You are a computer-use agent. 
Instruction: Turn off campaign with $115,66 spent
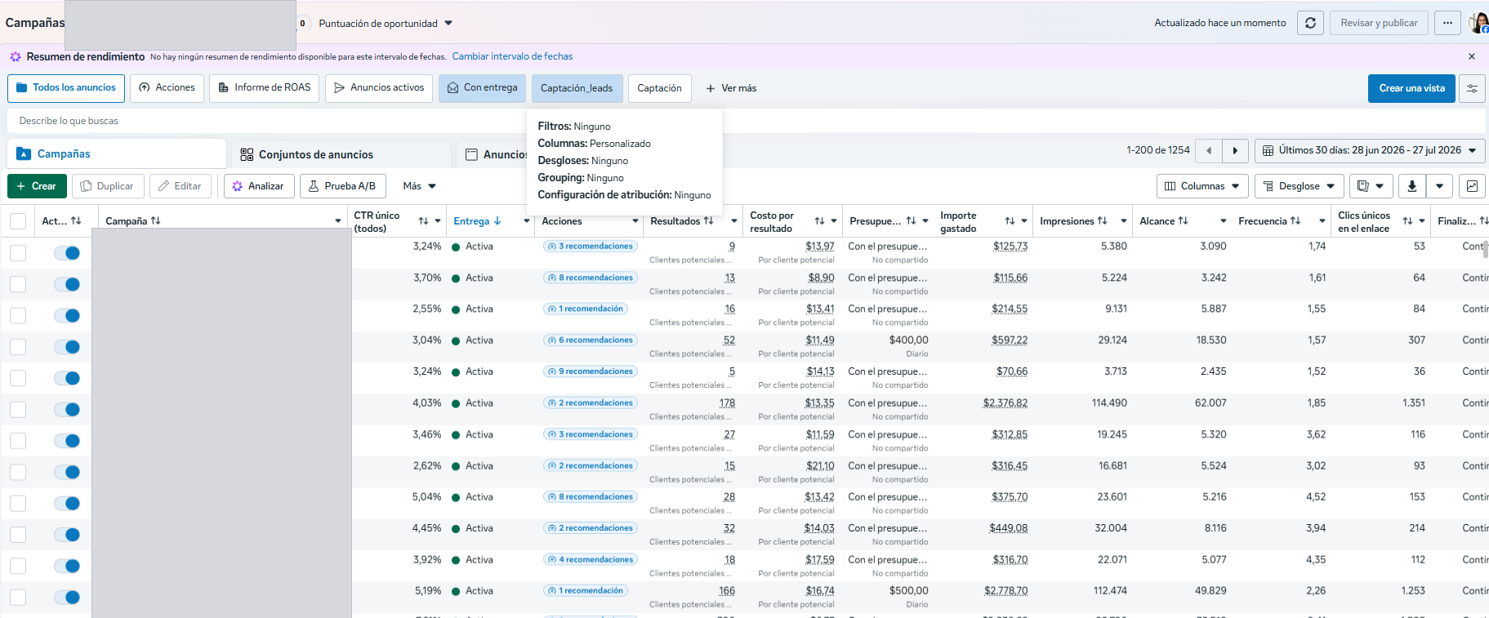(x=67, y=284)
